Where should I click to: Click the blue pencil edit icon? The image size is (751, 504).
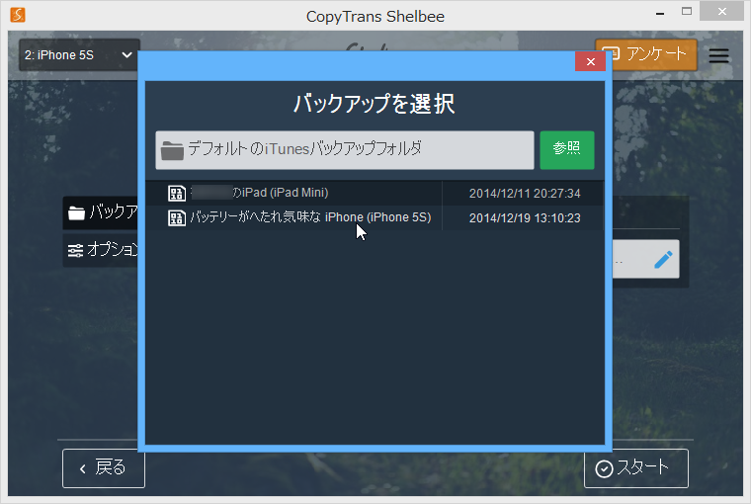click(x=663, y=260)
